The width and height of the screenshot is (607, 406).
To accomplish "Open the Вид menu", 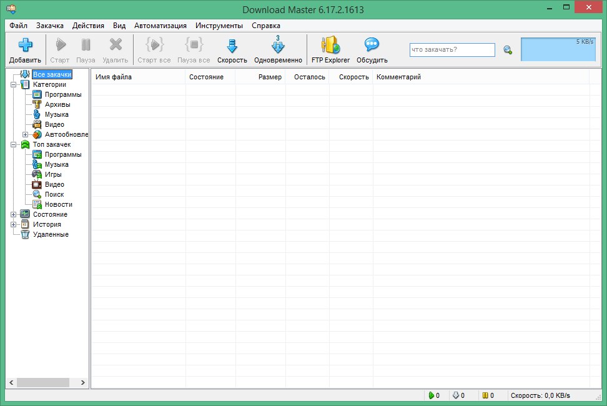I will 119,26.
